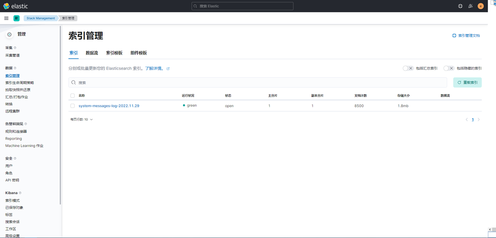Open 搜索会话 in sidebar
Viewport: 496px width, 238px height.
tap(13, 222)
